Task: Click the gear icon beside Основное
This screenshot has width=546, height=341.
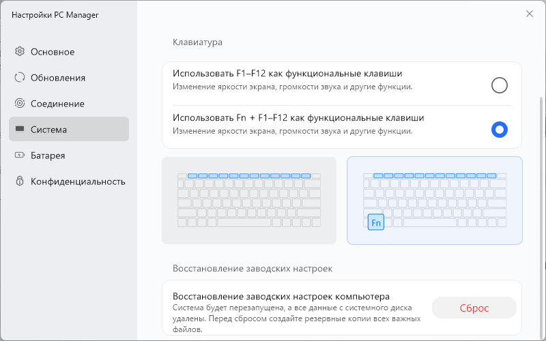Action: click(x=20, y=52)
